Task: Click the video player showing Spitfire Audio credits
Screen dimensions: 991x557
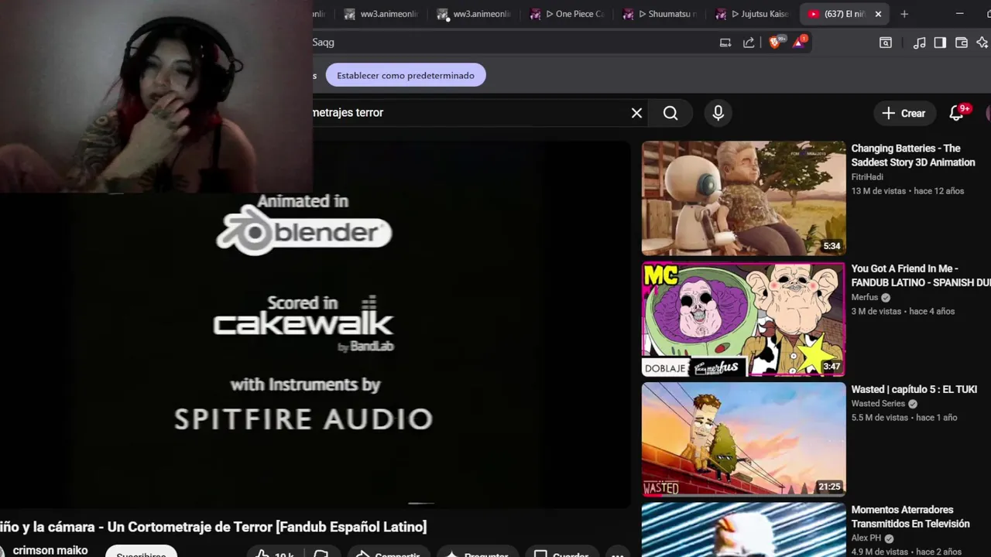Action: pyautogui.click(x=316, y=325)
